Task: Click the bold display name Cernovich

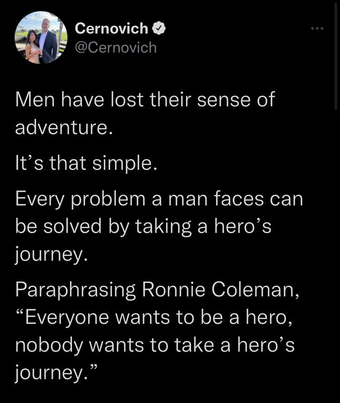Action: [x=111, y=28]
